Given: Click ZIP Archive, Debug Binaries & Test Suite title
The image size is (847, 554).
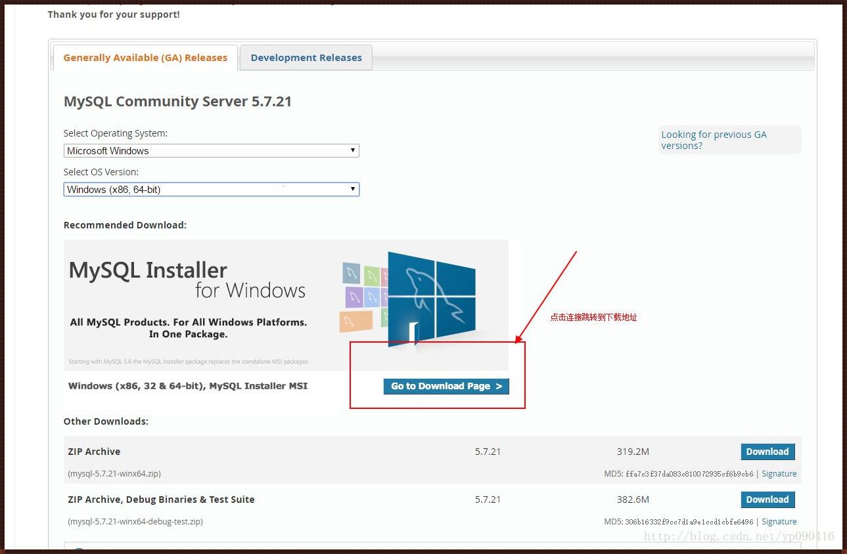Looking at the screenshot, I should (x=161, y=500).
